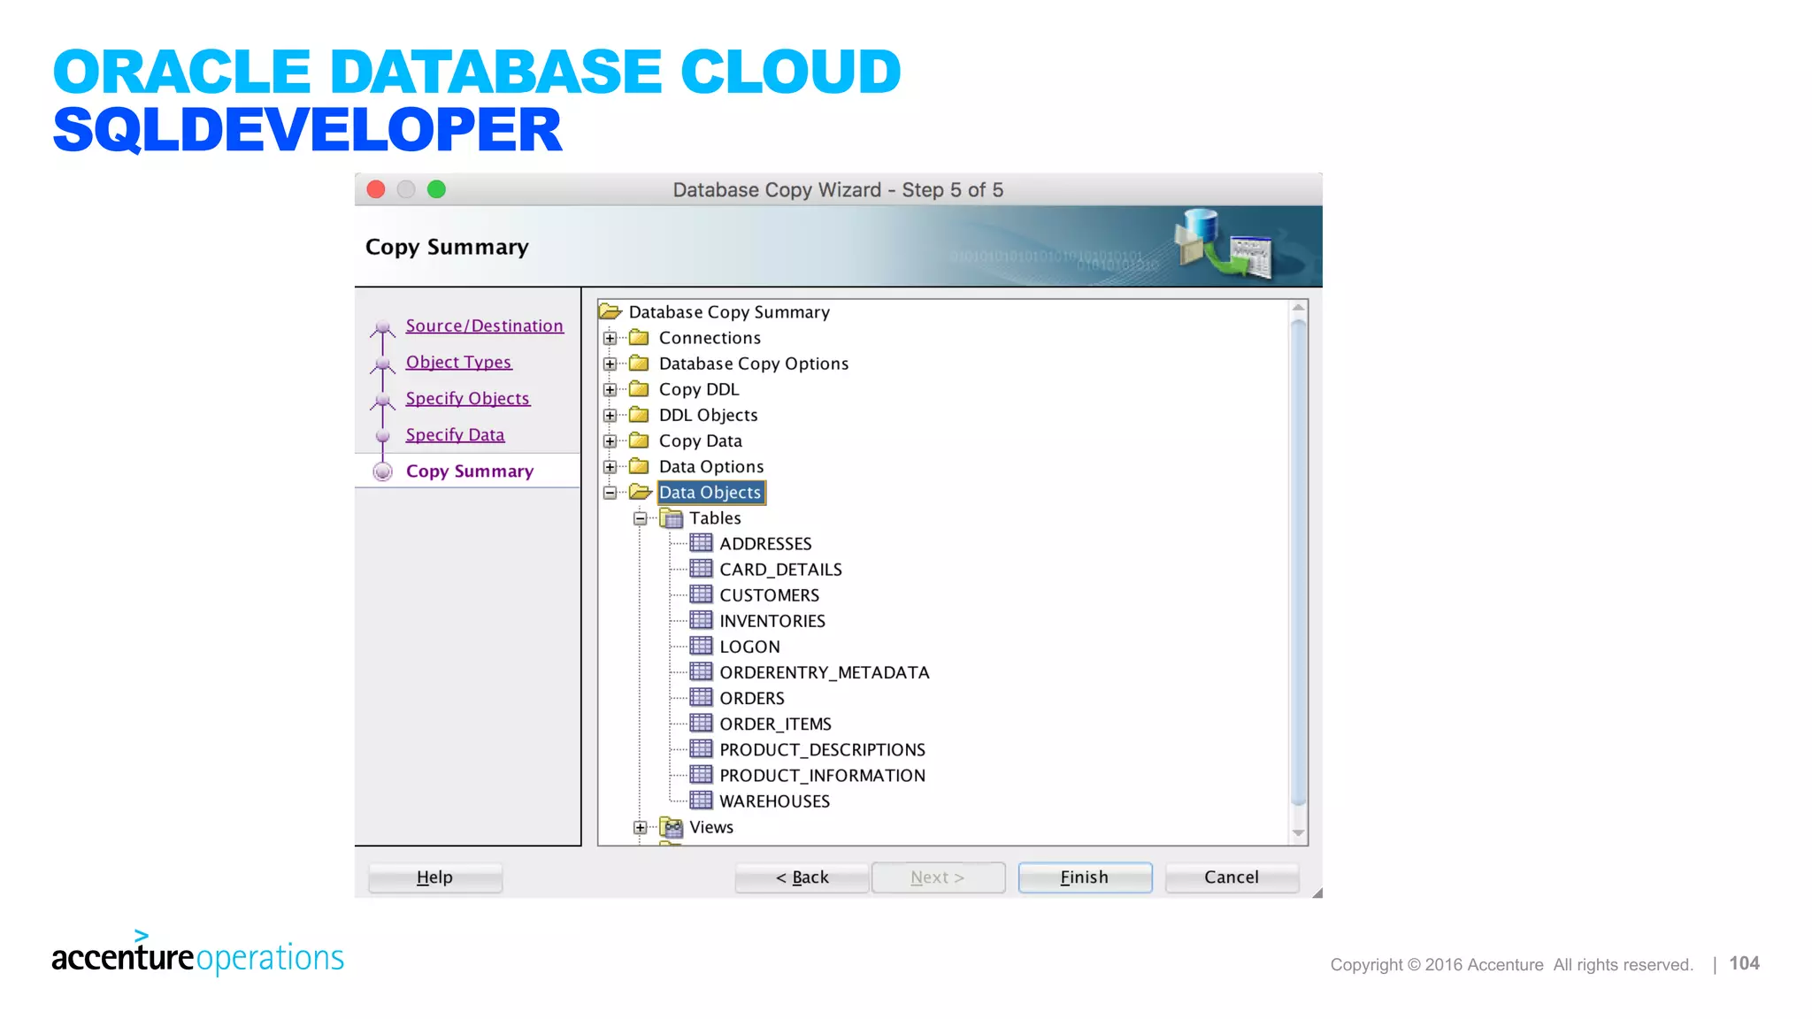This screenshot has width=1812, height=1019.
Task: Click the disabled Next button
Action: coord(938,877)
